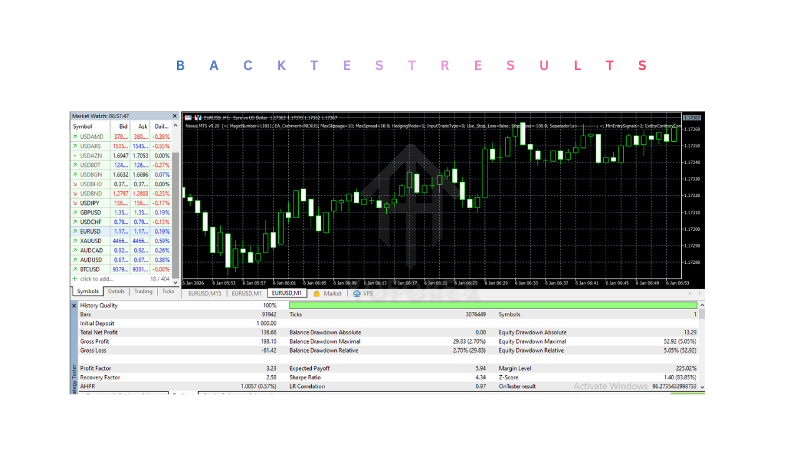Click the green History Quality progress bar

(x=492, y=305)
